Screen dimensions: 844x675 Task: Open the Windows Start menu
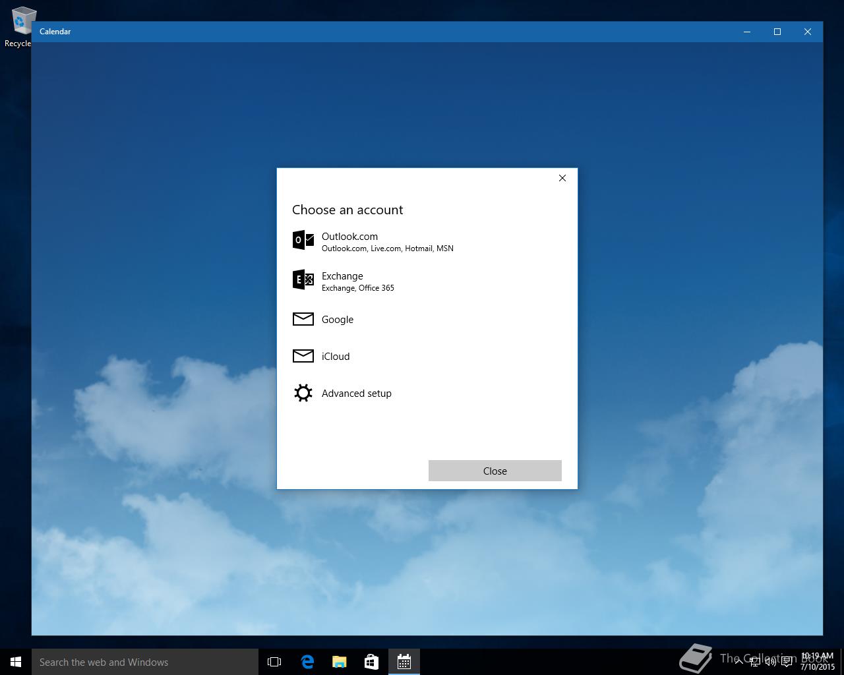coord(16,662)
